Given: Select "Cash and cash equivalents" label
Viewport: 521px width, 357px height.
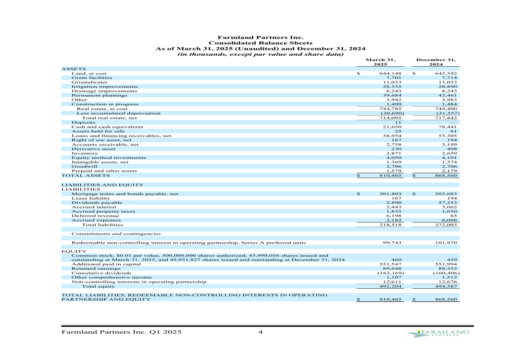Looking at the screenshot, I should click(x=107, y=127).
